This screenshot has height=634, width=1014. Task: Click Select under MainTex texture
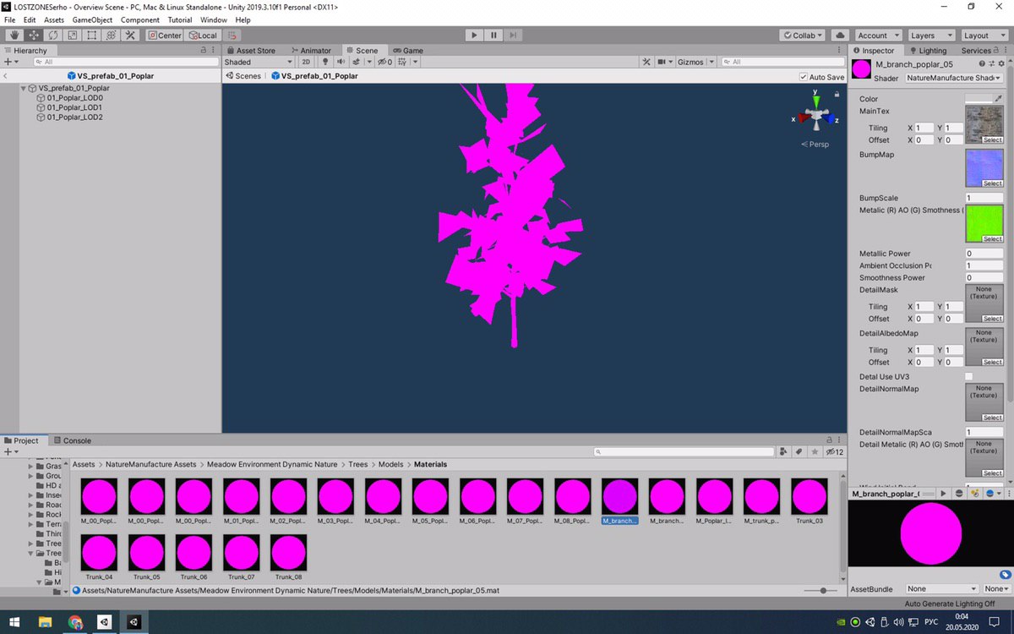[992, 139]
